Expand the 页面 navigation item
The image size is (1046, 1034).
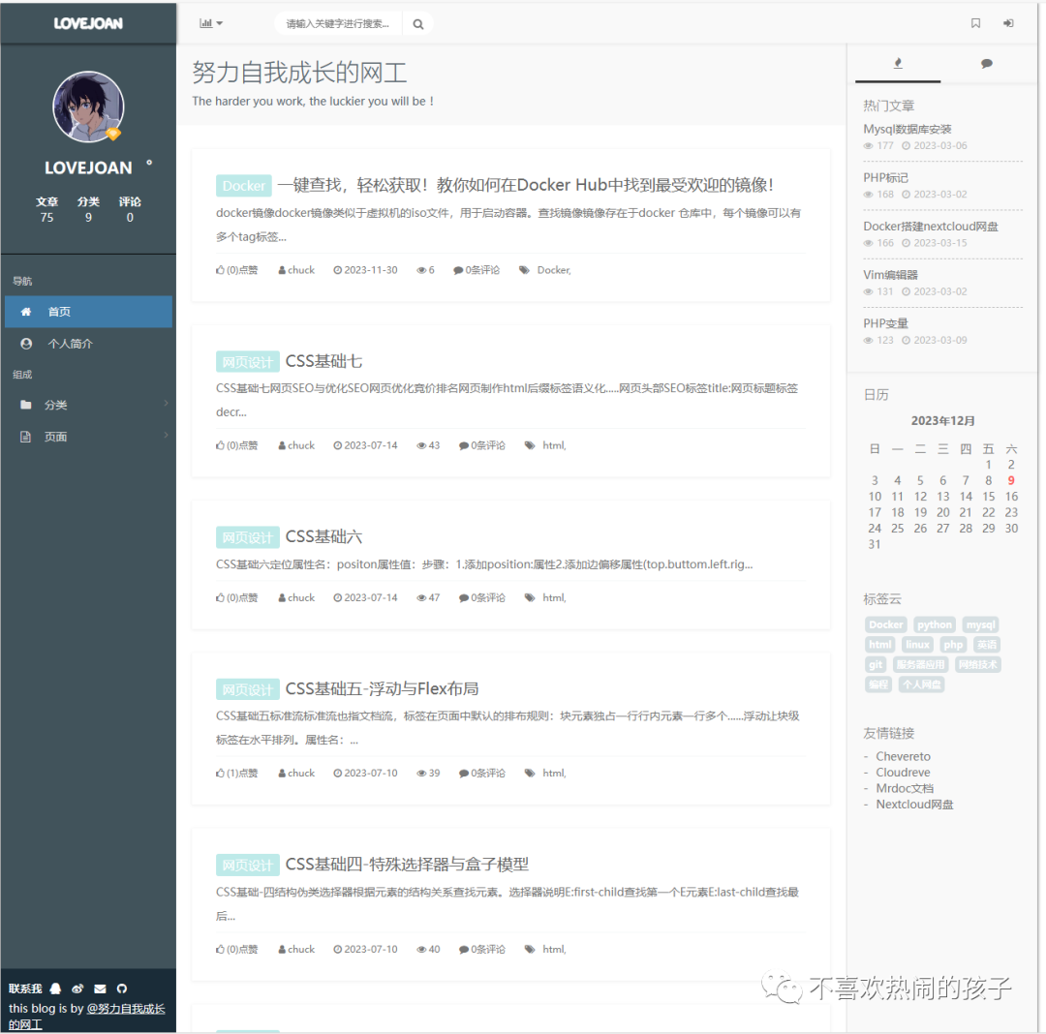click(165, 436)
